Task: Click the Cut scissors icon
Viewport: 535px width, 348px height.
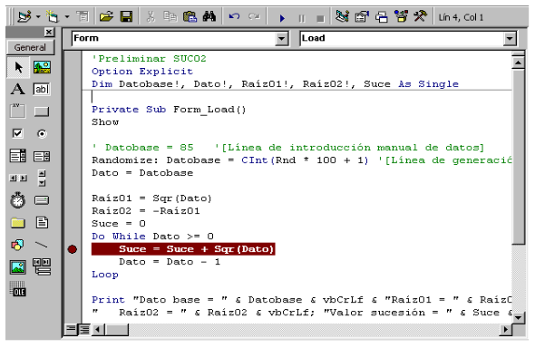Action: [151, 16]
